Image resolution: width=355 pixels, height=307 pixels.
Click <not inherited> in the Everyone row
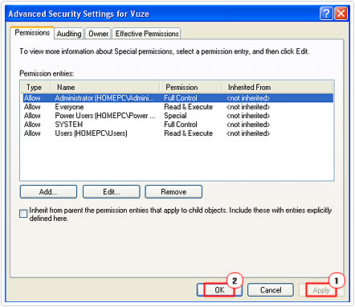(248, 107)
